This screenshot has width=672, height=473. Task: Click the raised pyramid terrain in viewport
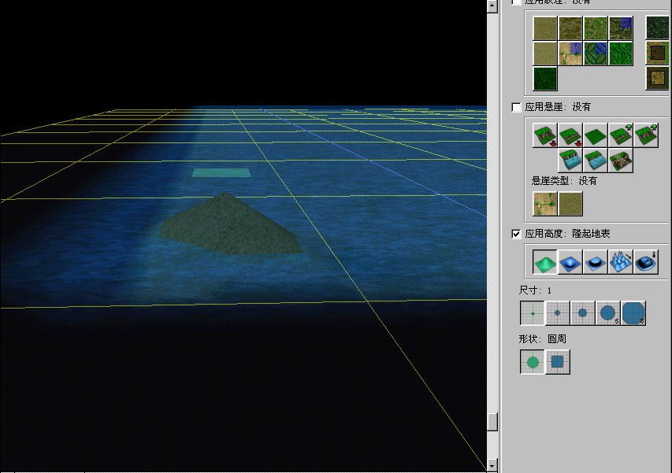click(230, 227)
